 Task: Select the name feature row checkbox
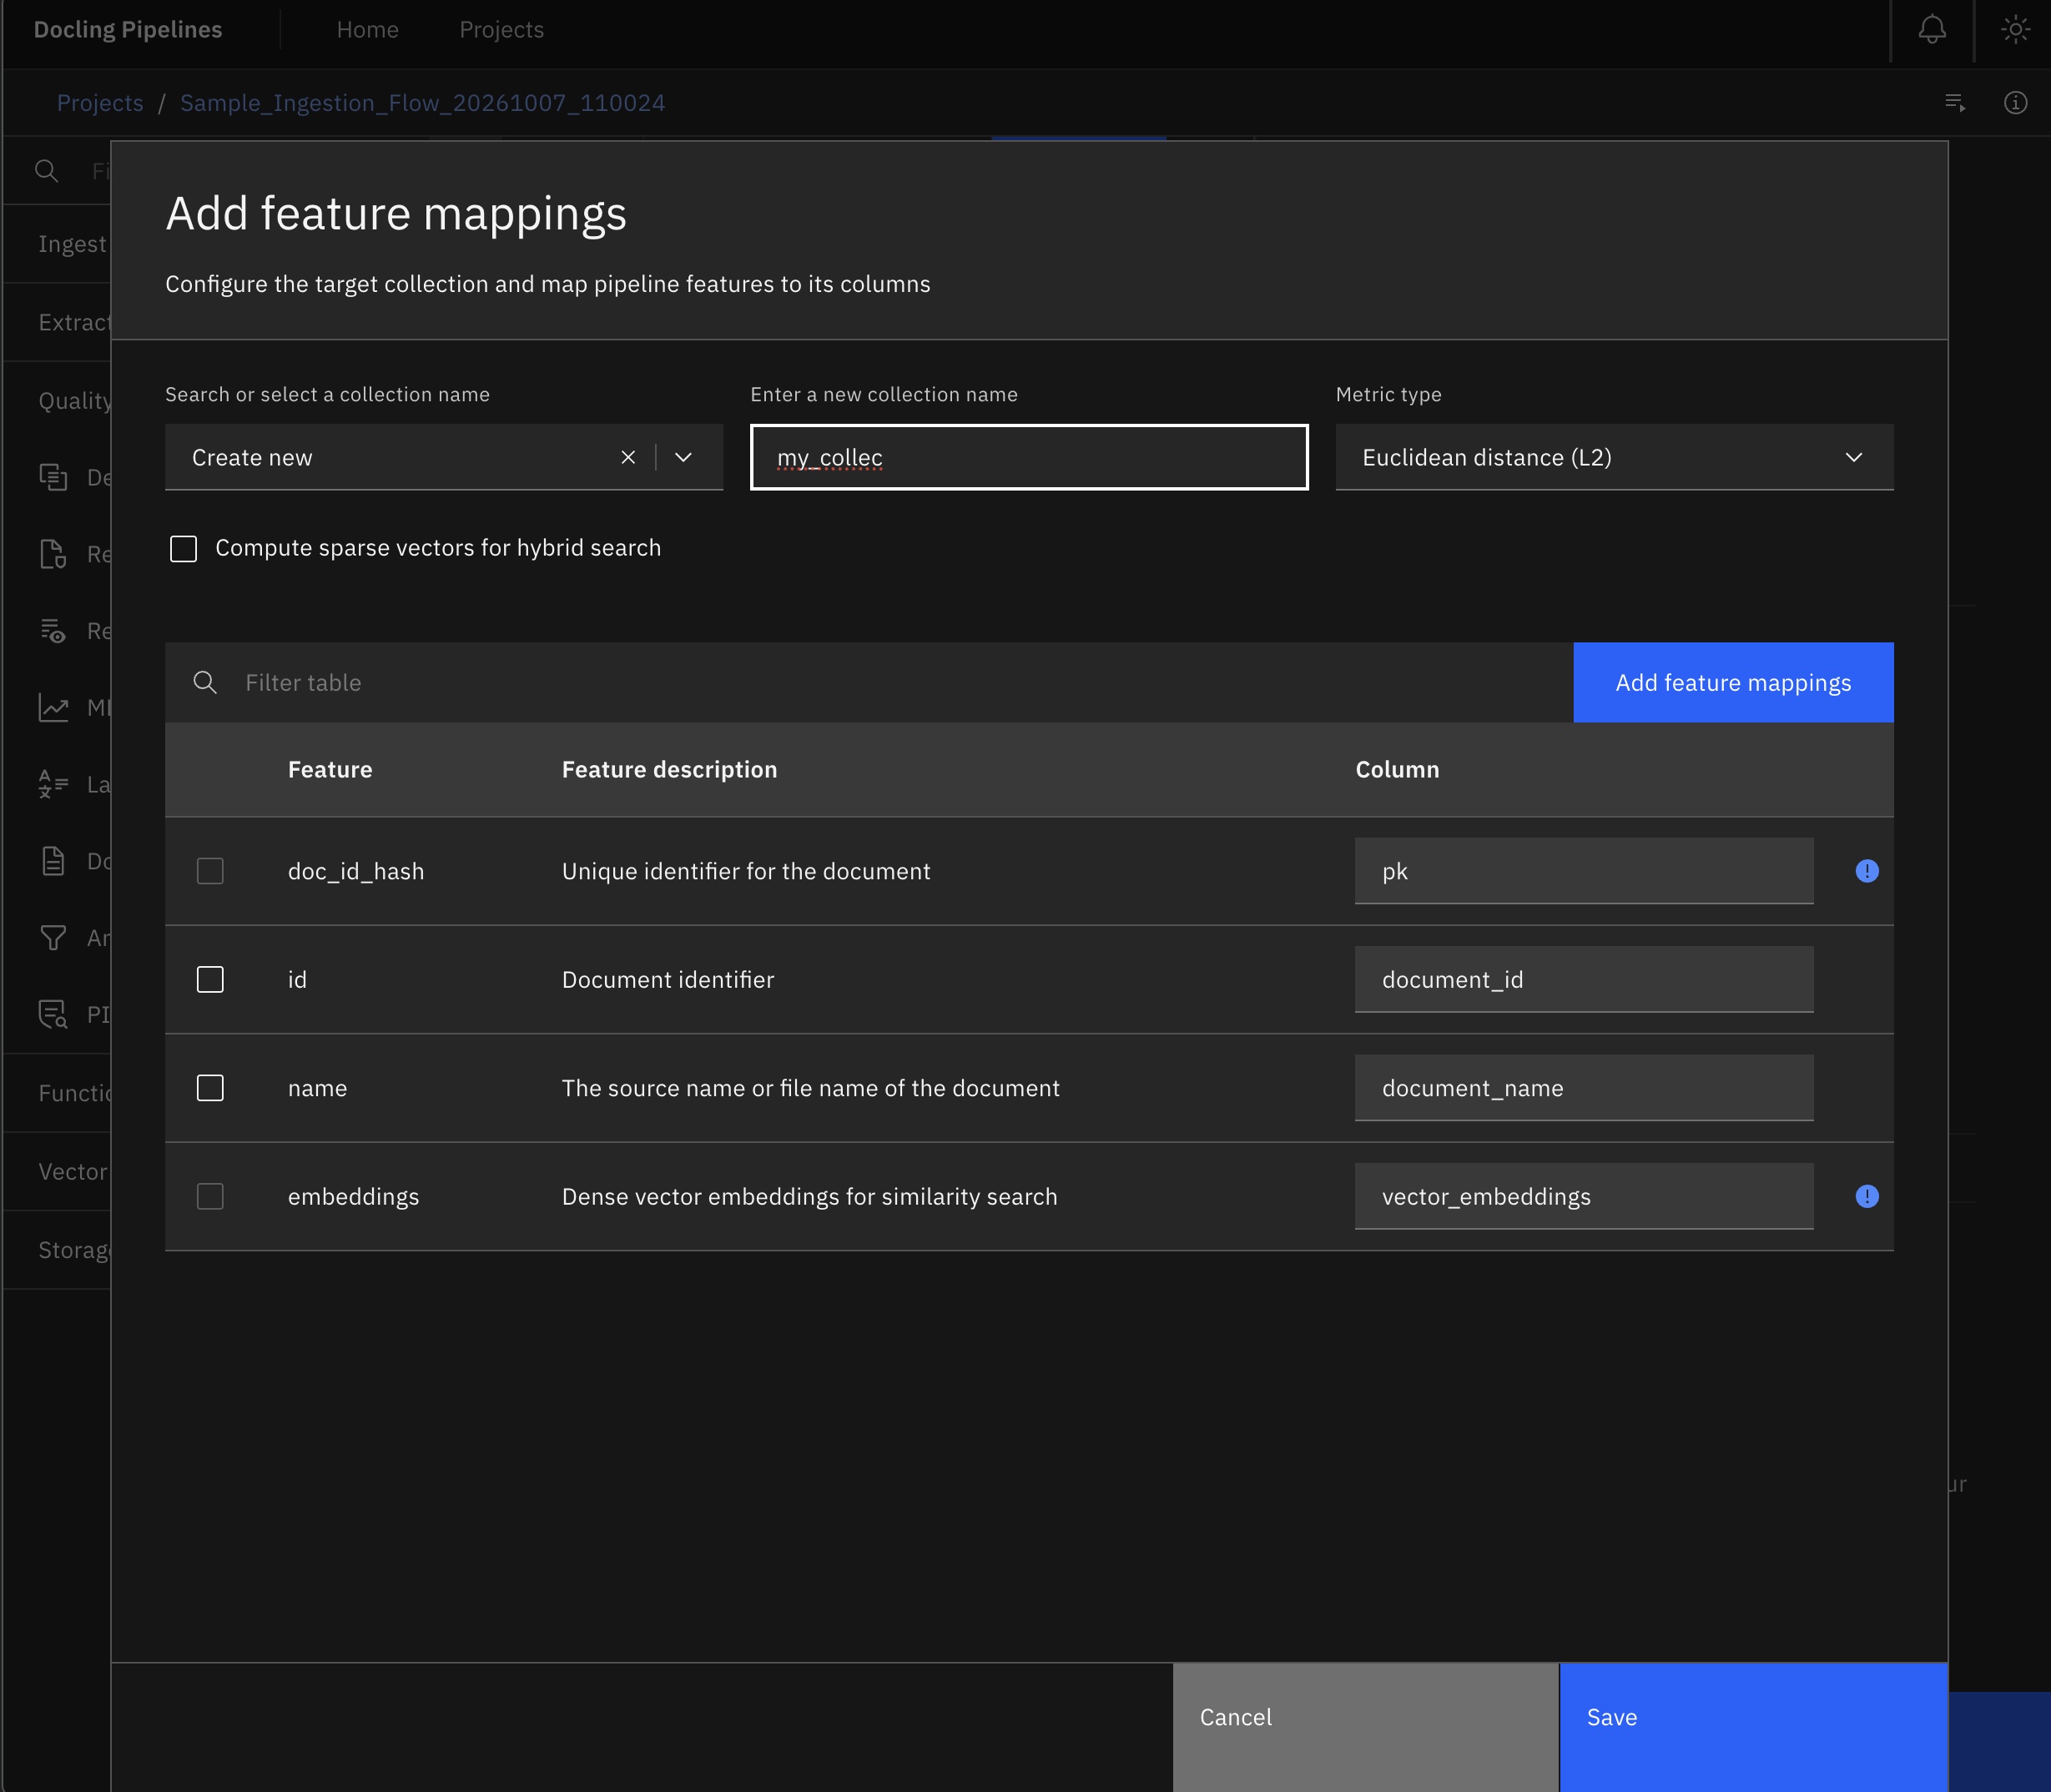210,1088
